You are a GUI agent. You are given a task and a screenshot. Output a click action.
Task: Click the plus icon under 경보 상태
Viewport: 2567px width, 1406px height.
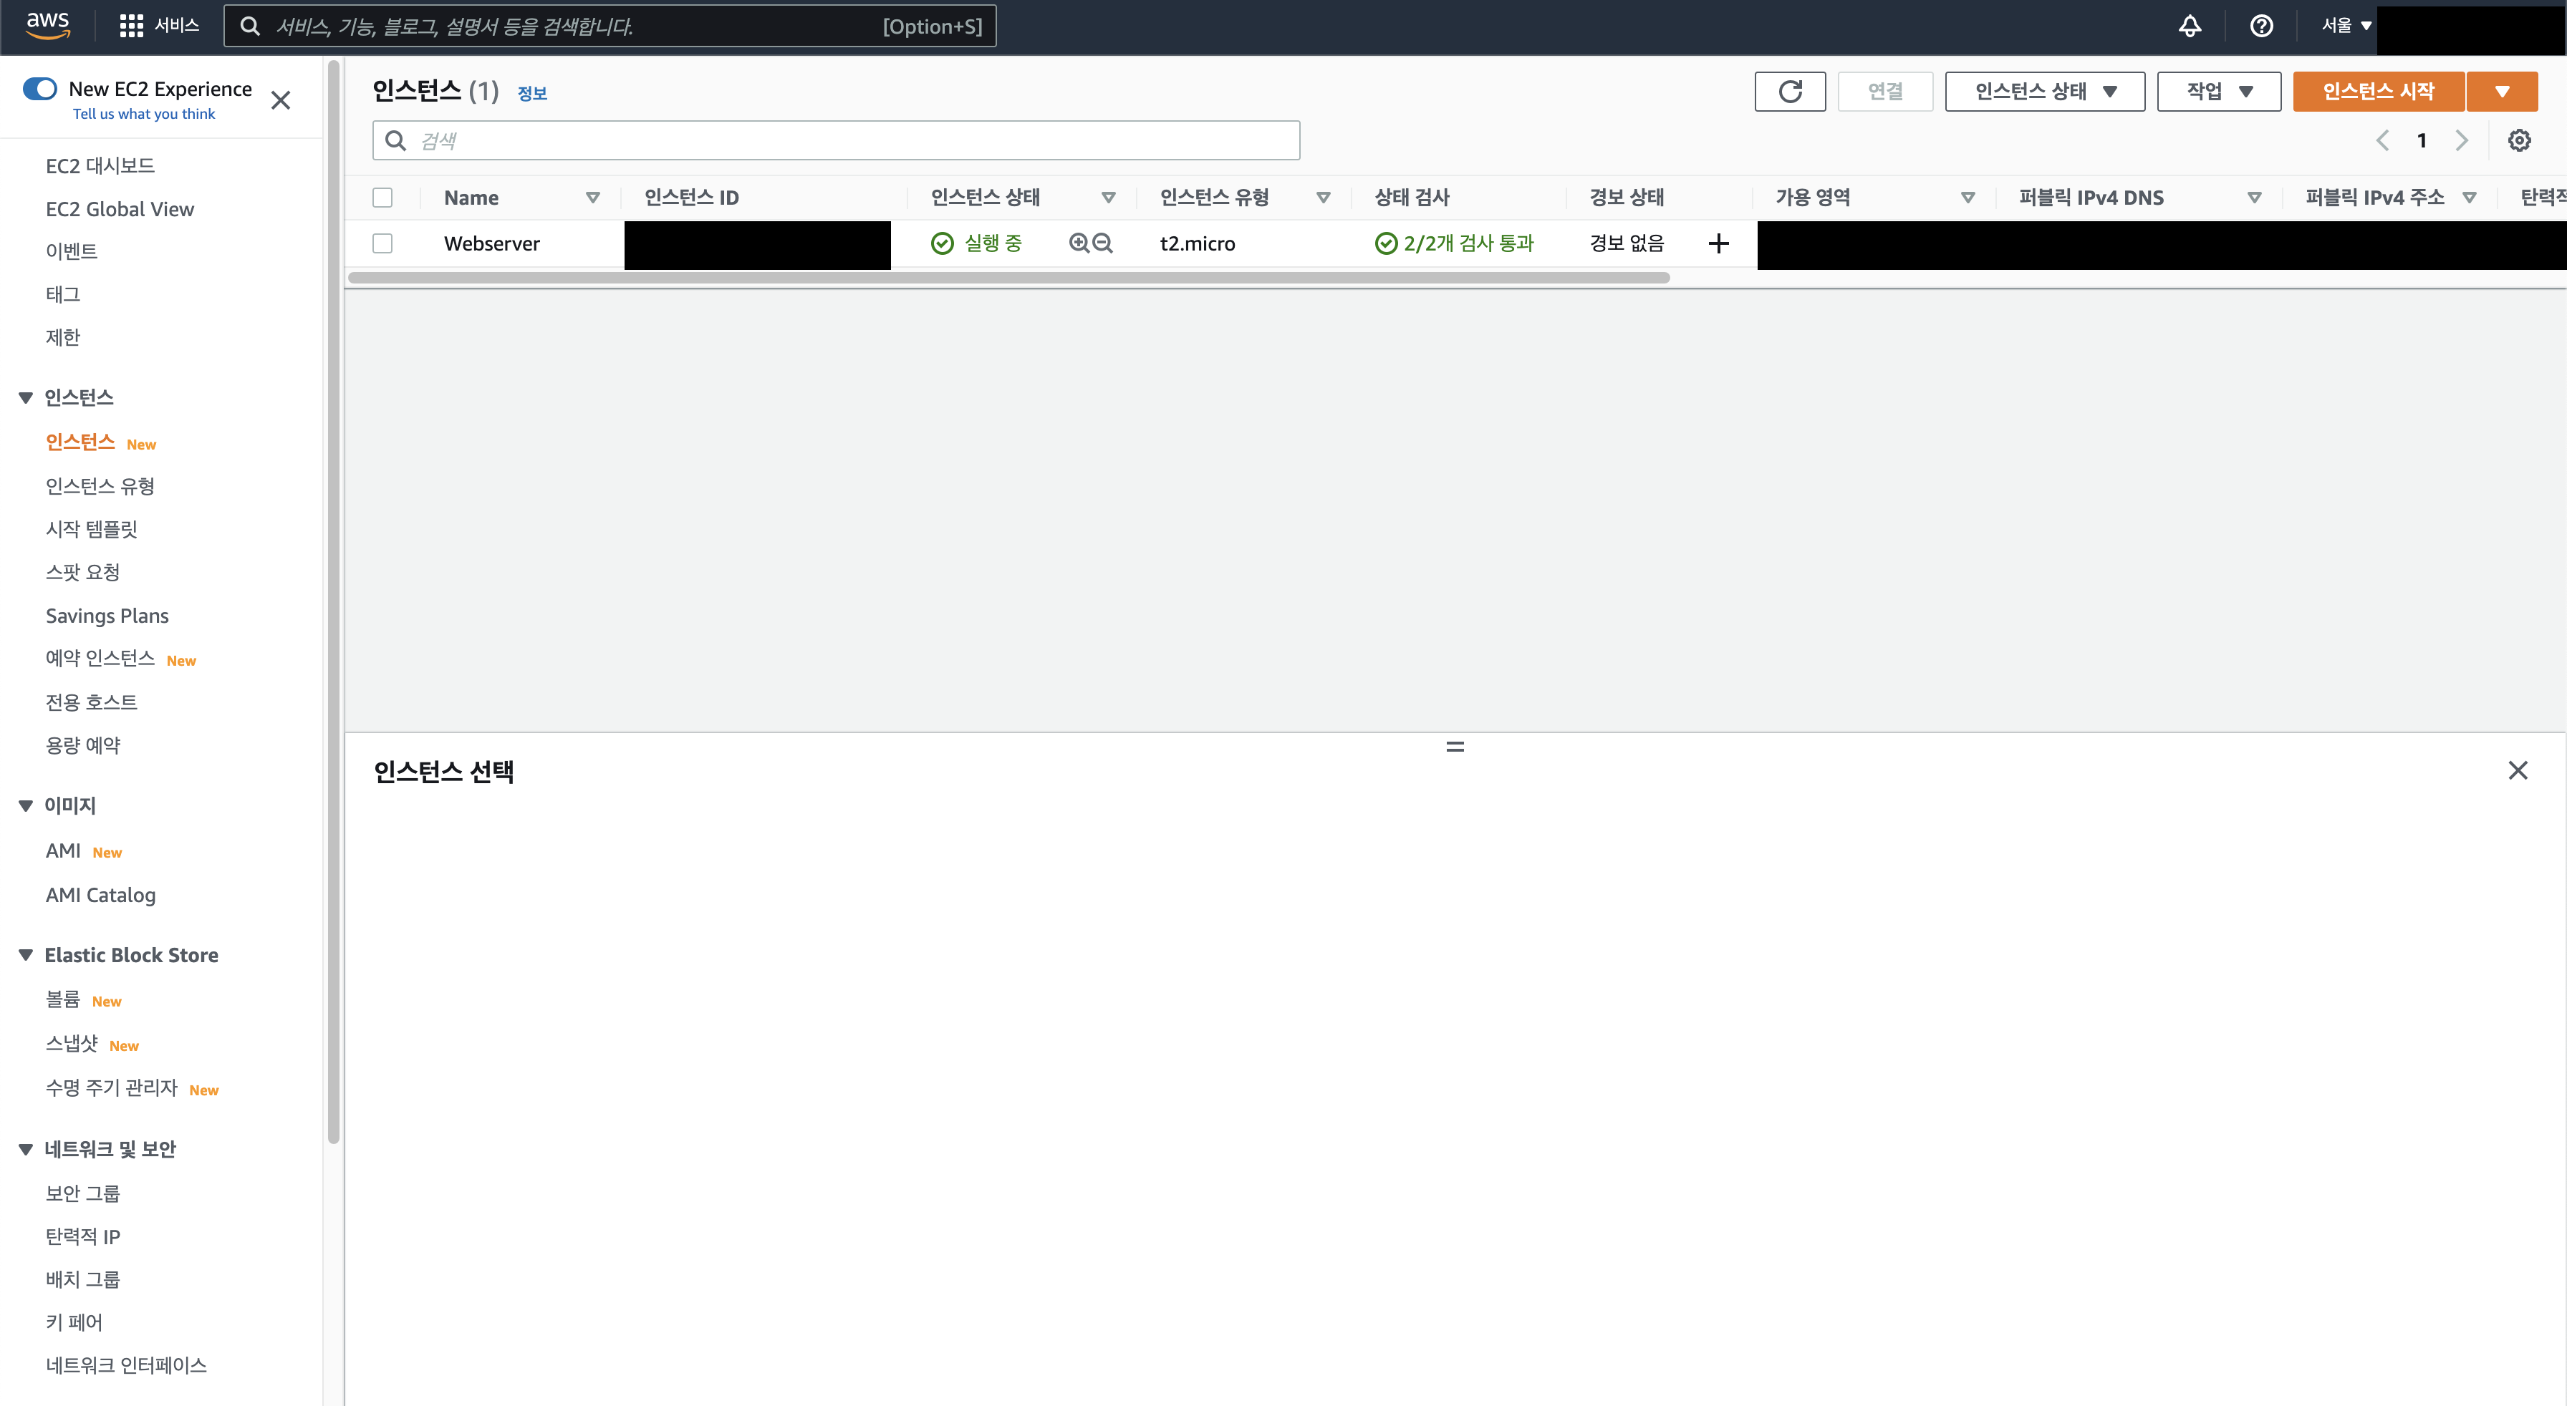coord(1718,243)
